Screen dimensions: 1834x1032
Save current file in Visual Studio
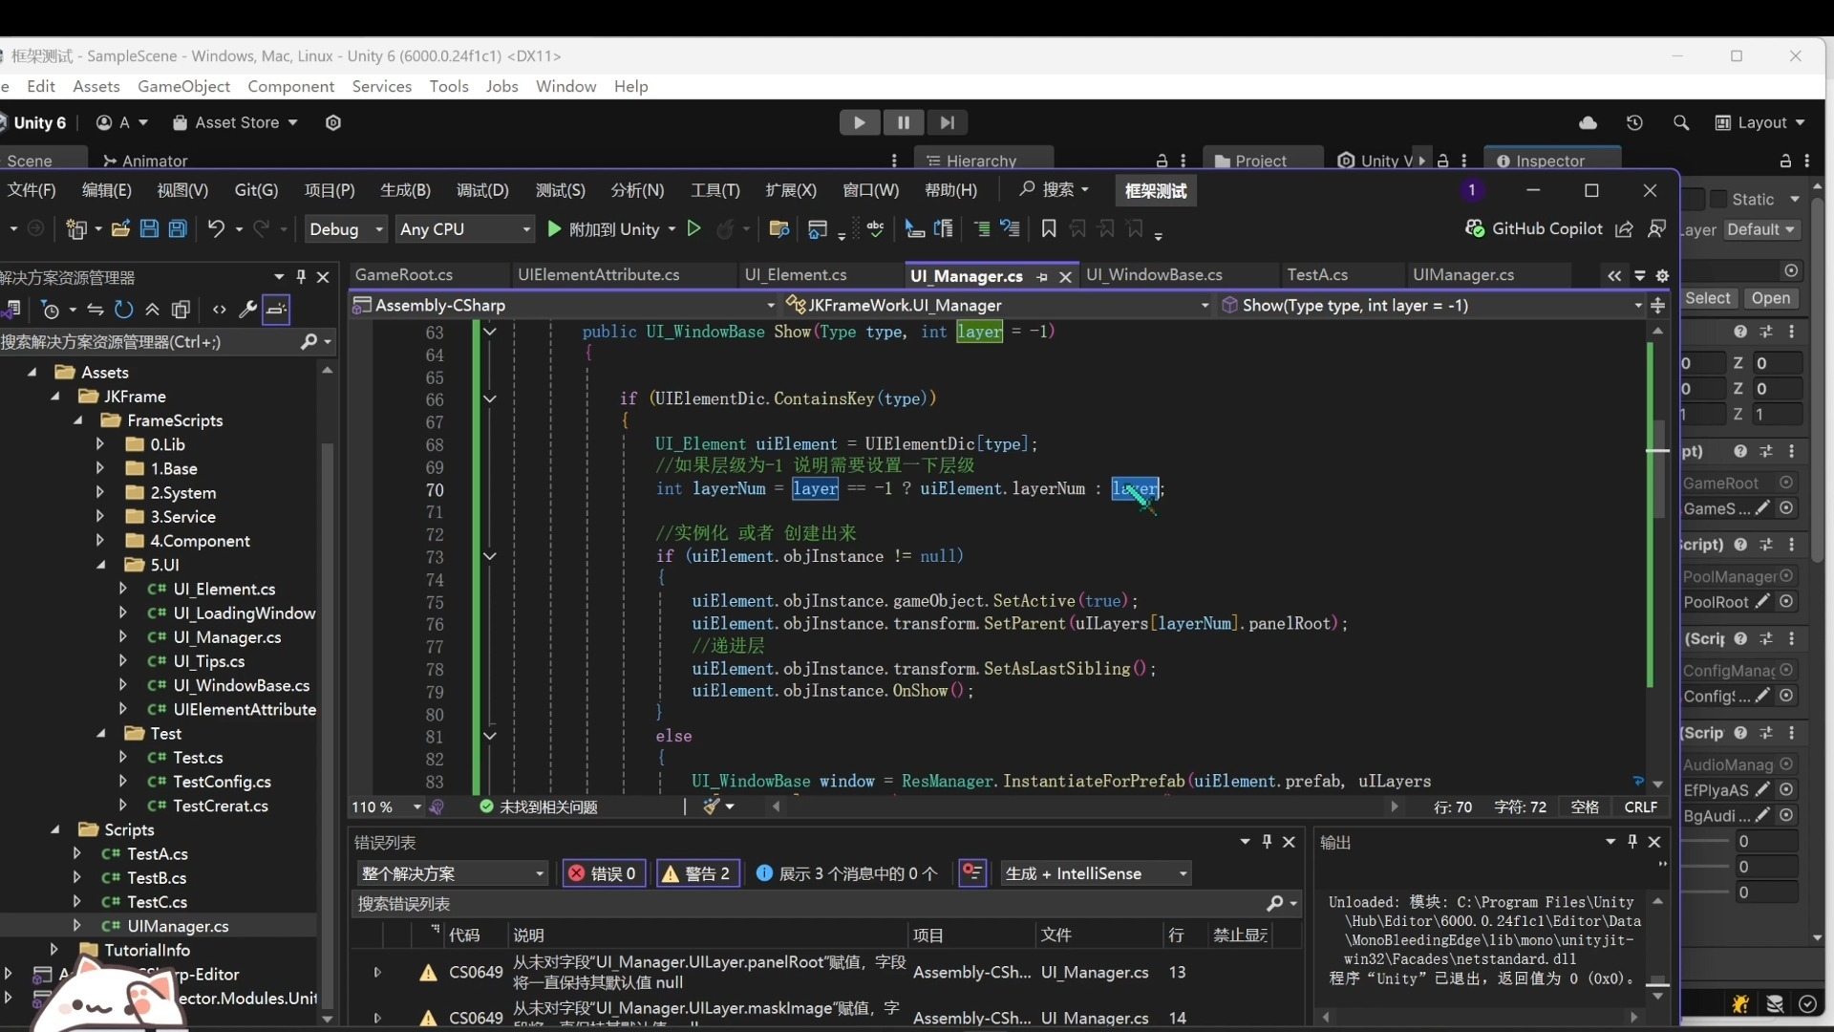pyautogui.click(x=149, y=228)
